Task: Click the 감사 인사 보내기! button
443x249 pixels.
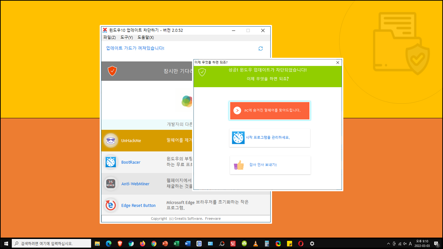Action: pos(270,165)
